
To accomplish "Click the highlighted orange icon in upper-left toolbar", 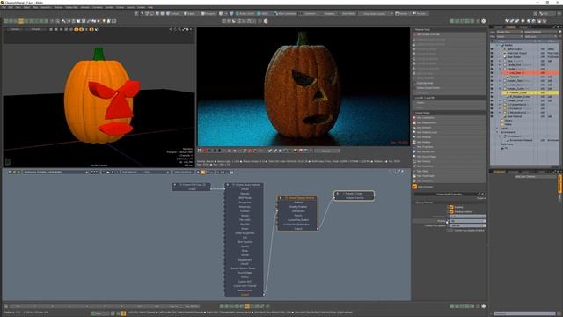I will (x=21, y=21).
